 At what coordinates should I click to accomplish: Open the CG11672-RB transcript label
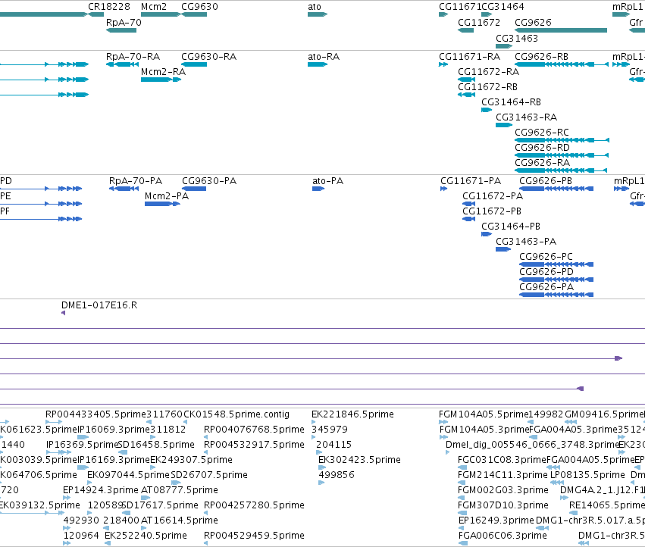[488, 87]
